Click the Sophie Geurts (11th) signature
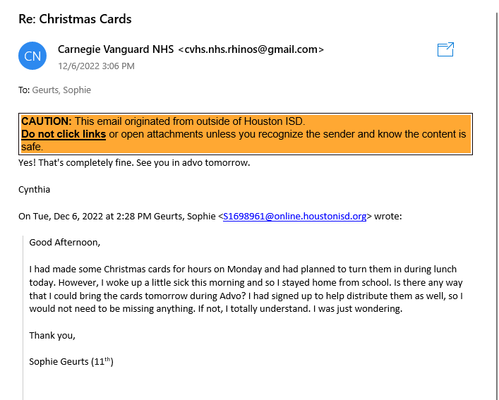 pos(71,361)
